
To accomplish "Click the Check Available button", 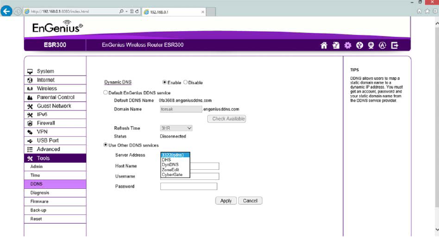I will [227, 119].
